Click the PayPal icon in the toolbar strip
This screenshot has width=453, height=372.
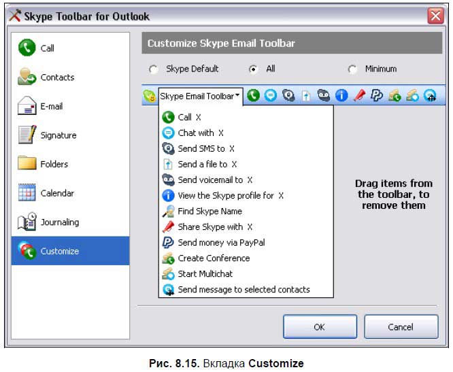tap(377, 97)
